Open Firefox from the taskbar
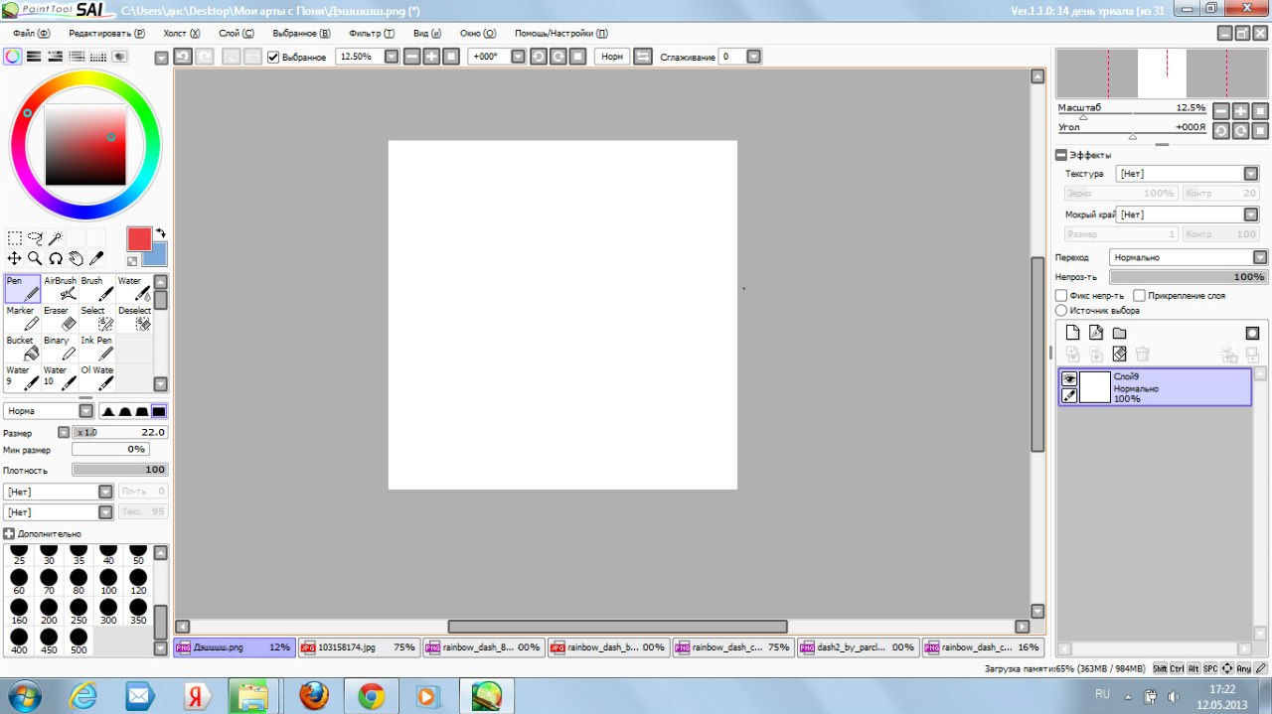The height and width of the screenshot is (714, 1272). coord(313,694)
